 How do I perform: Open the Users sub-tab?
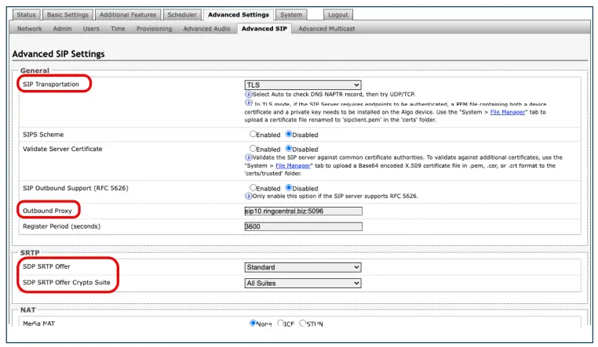point(91,28)
